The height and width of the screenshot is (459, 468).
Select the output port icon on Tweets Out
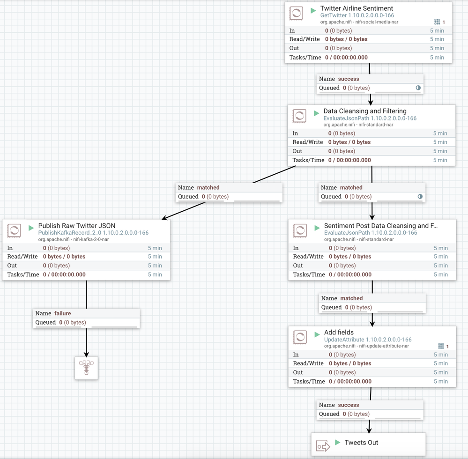pos(324,443)
